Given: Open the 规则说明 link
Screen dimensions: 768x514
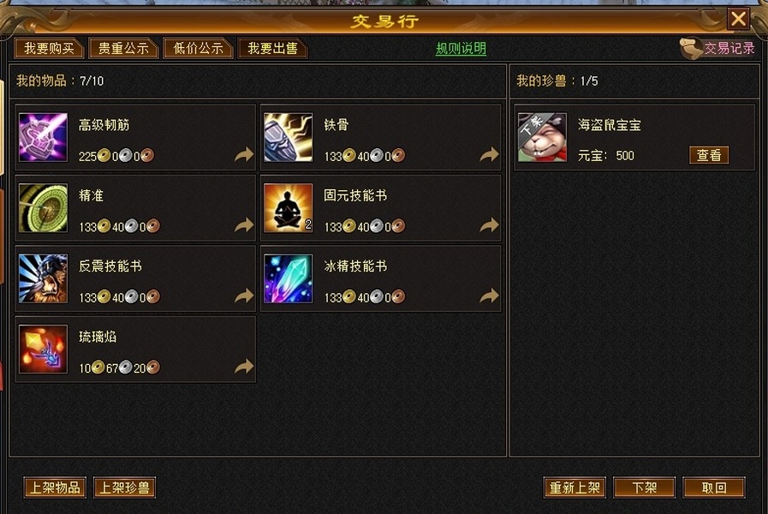Looking at the screenshot, I should (x=461, y=49).
